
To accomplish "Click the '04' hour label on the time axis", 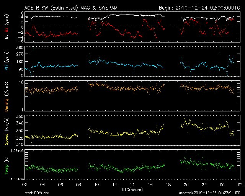I will (42, 185).
